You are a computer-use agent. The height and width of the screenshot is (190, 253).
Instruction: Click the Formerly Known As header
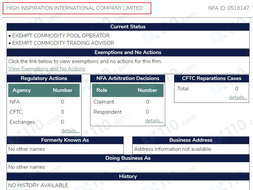[65, 140]
